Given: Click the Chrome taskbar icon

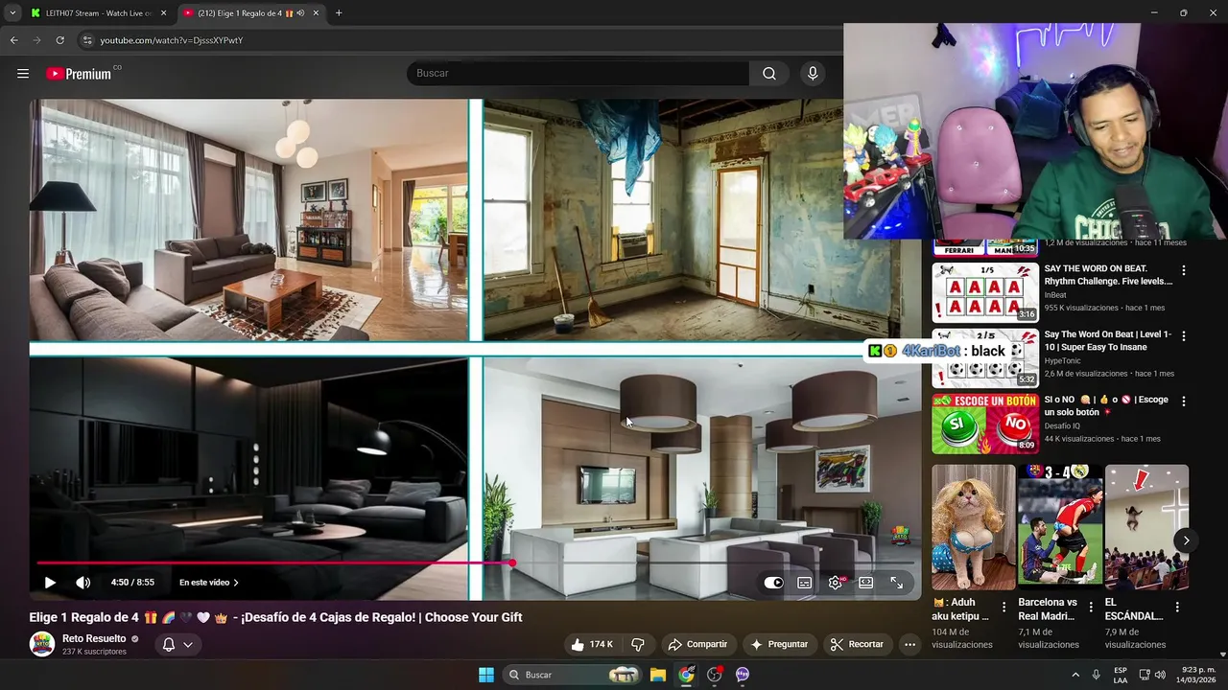Looking at the screenshot, I should (x=686, y=675).
